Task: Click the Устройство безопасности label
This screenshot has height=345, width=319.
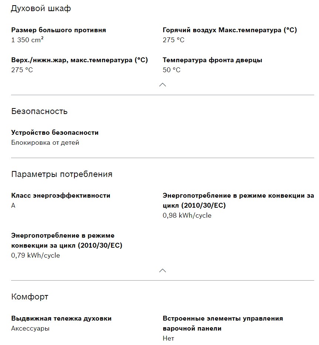Action: (55, 133)
